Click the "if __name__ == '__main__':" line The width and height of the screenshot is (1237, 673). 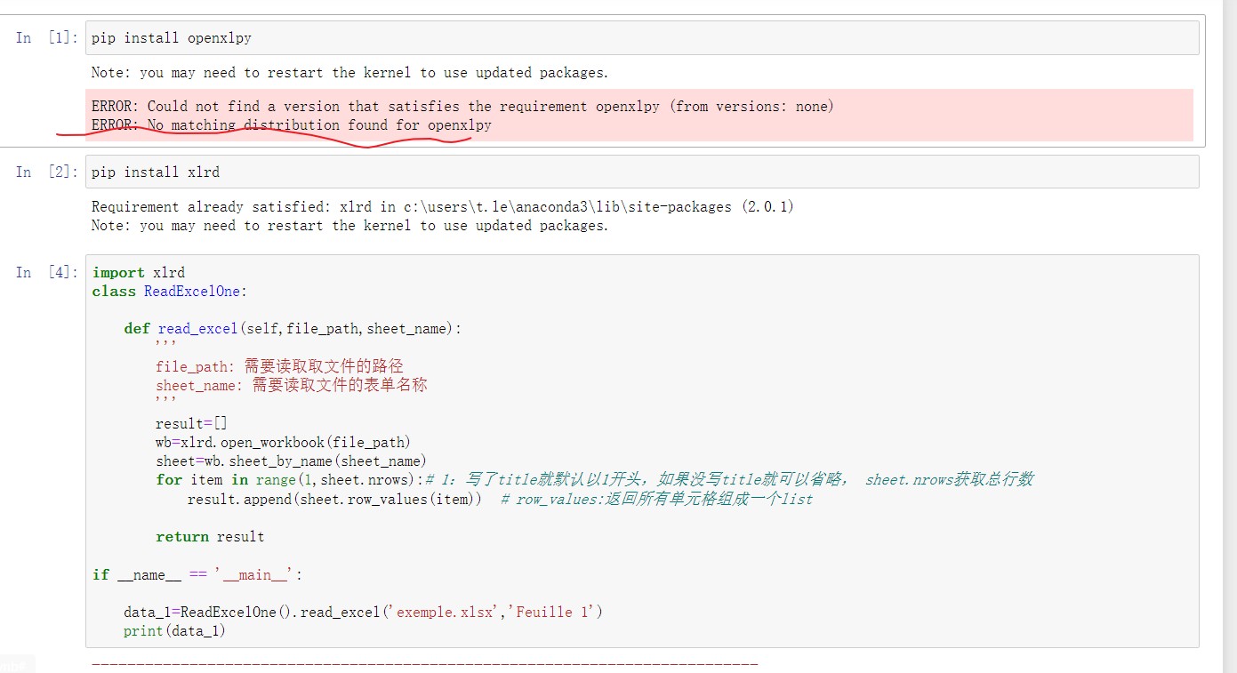[197, 574]
